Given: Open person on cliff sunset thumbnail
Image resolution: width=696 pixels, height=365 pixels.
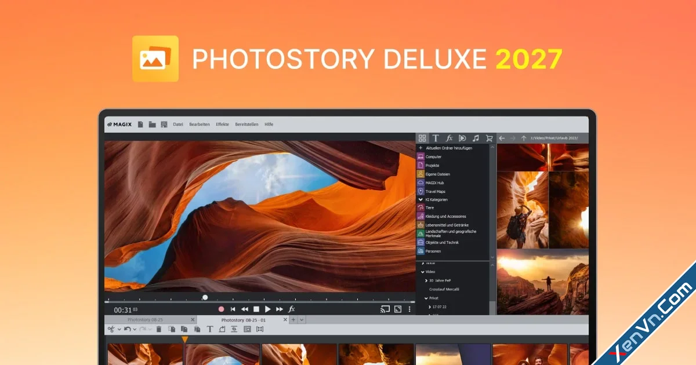Looking at the screenshot, I should point(543,283).
